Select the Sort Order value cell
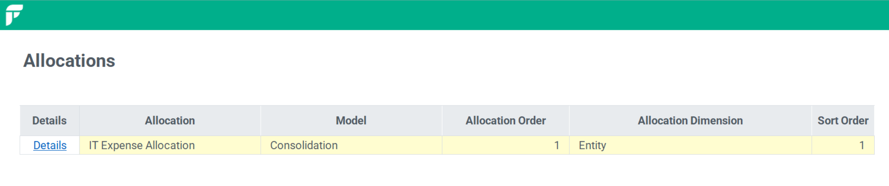The image size is (889, 186). click(x=843, y=145)
